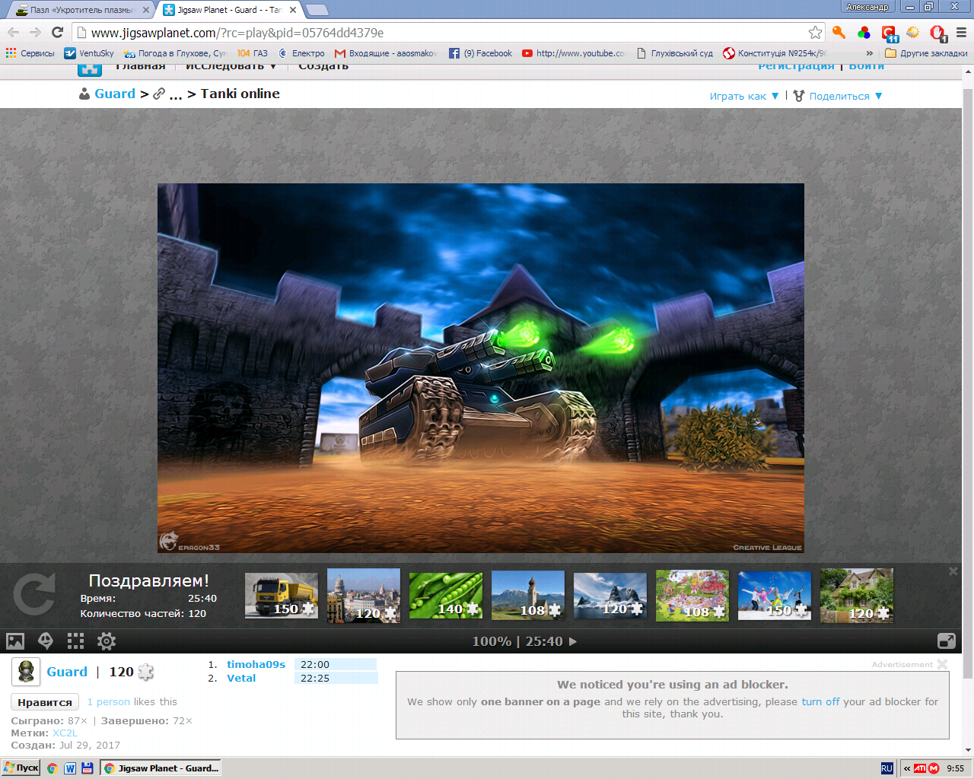Open the puzzle settings gear icon
The image size is (974, 779).
pos(107,641)
